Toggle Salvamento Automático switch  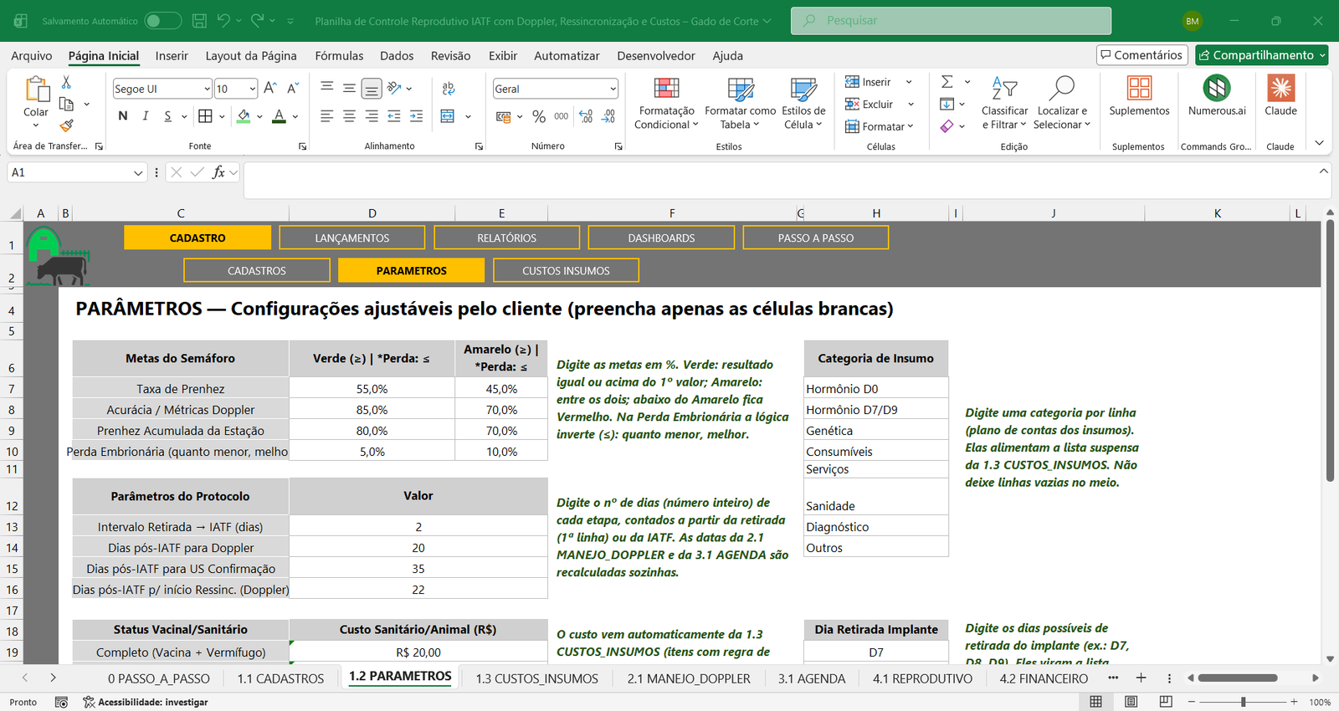(163, 21)
